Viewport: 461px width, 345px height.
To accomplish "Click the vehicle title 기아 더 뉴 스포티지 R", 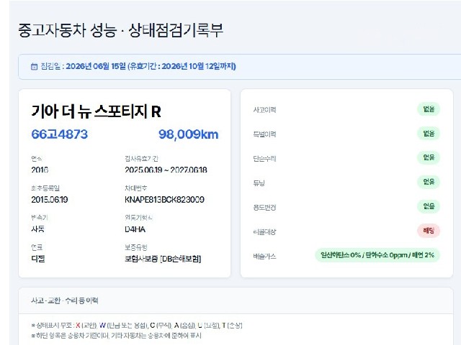I will [96, 111].
